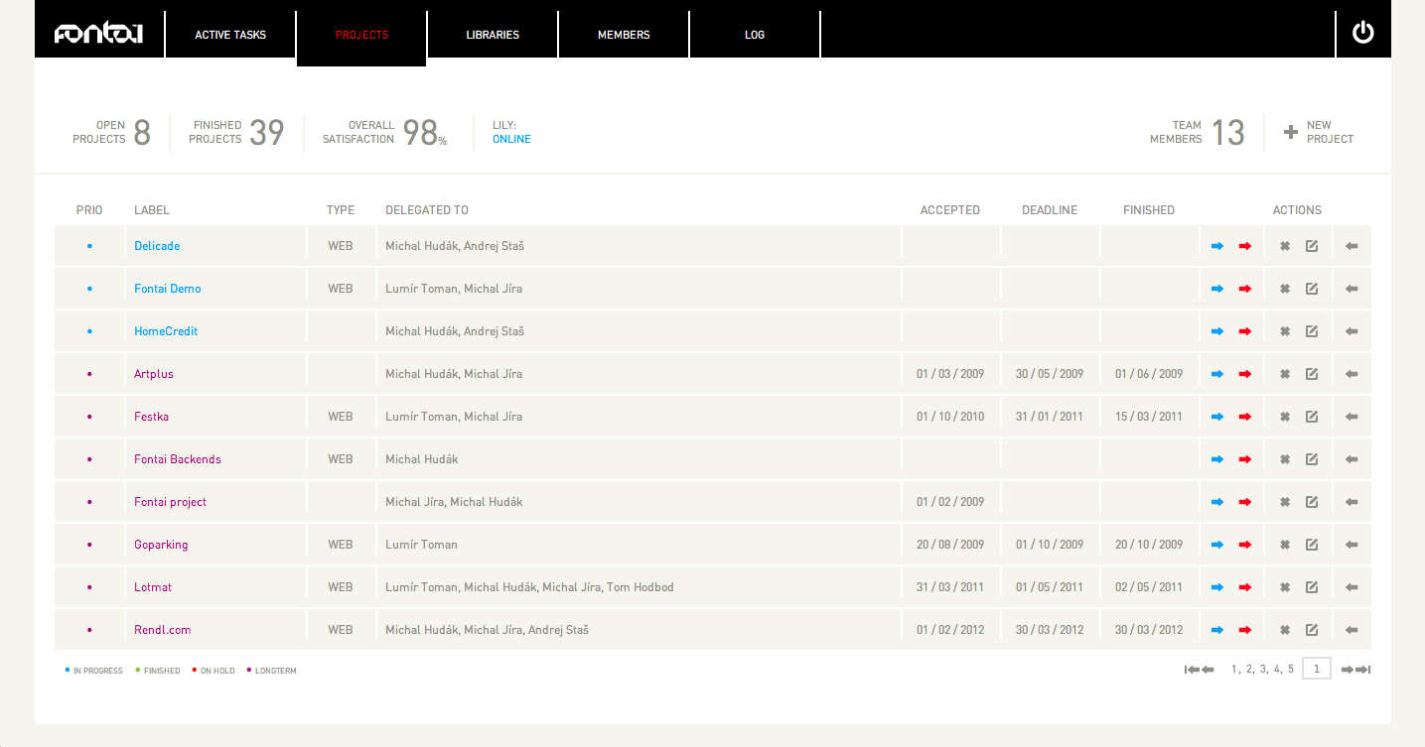Screen dimensions: 1425x747
Task: Edit the Artplus project
Action: tap(1312, 374)
